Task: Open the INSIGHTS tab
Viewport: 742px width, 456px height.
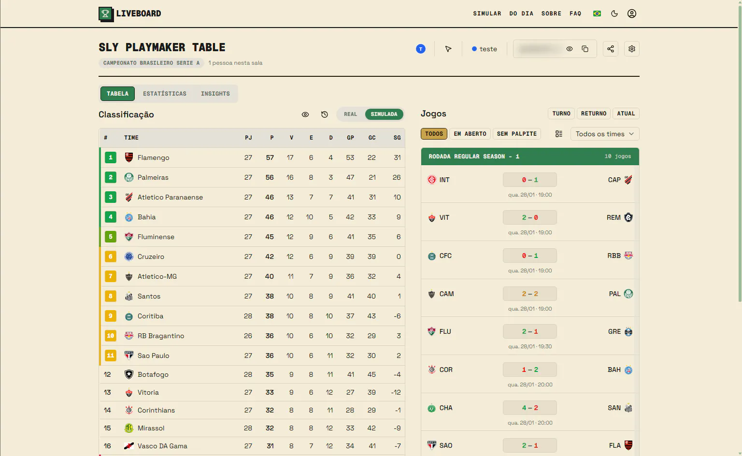Action: click(215, 94)
